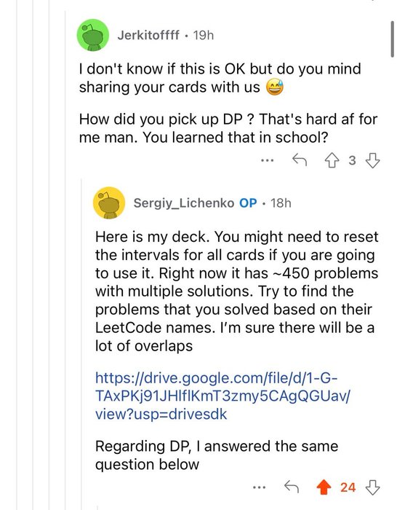Downvote Sergiy_Lichenko's reply

click(373, 487)
